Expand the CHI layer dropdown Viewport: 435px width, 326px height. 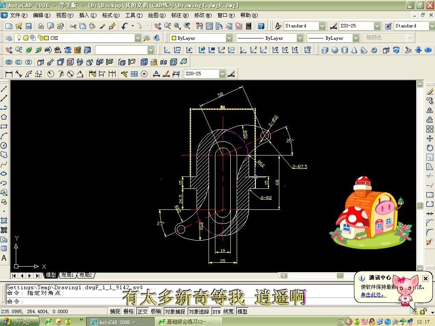[138, 38]
